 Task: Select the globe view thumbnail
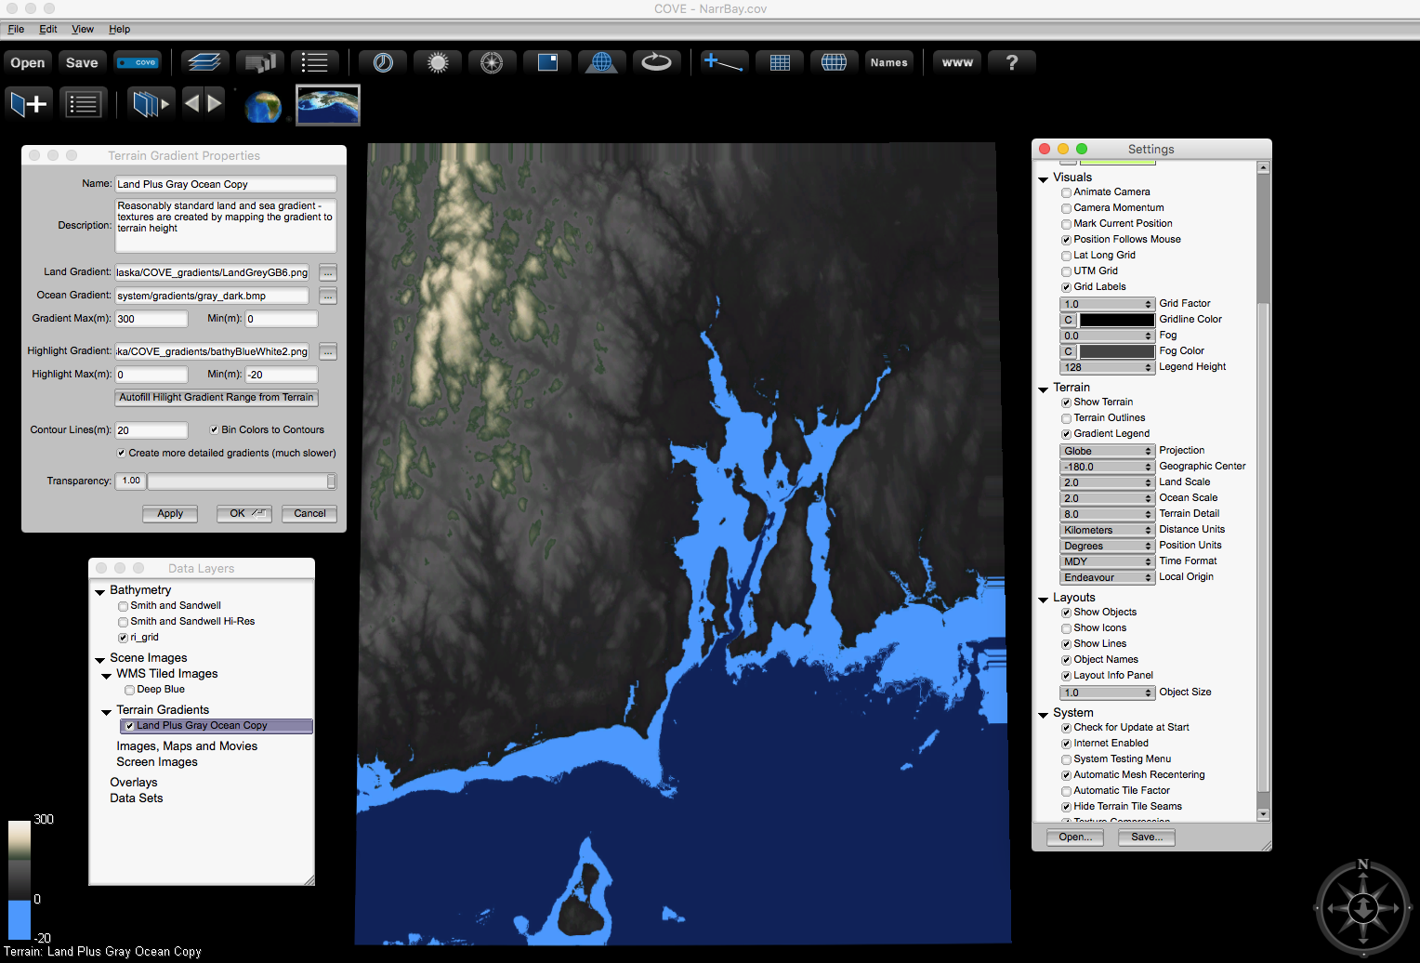(263, 106)
